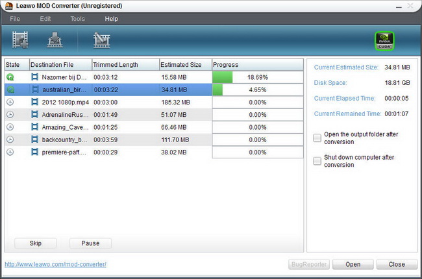Viewport: 422px width, 279px height.
Task: Enable Shut down computer after conversion
Action: (317, 161)
